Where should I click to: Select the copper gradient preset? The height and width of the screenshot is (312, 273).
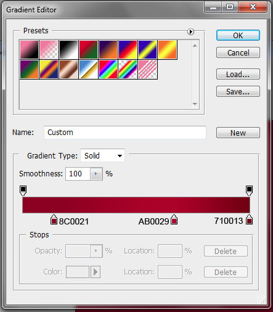69,70
